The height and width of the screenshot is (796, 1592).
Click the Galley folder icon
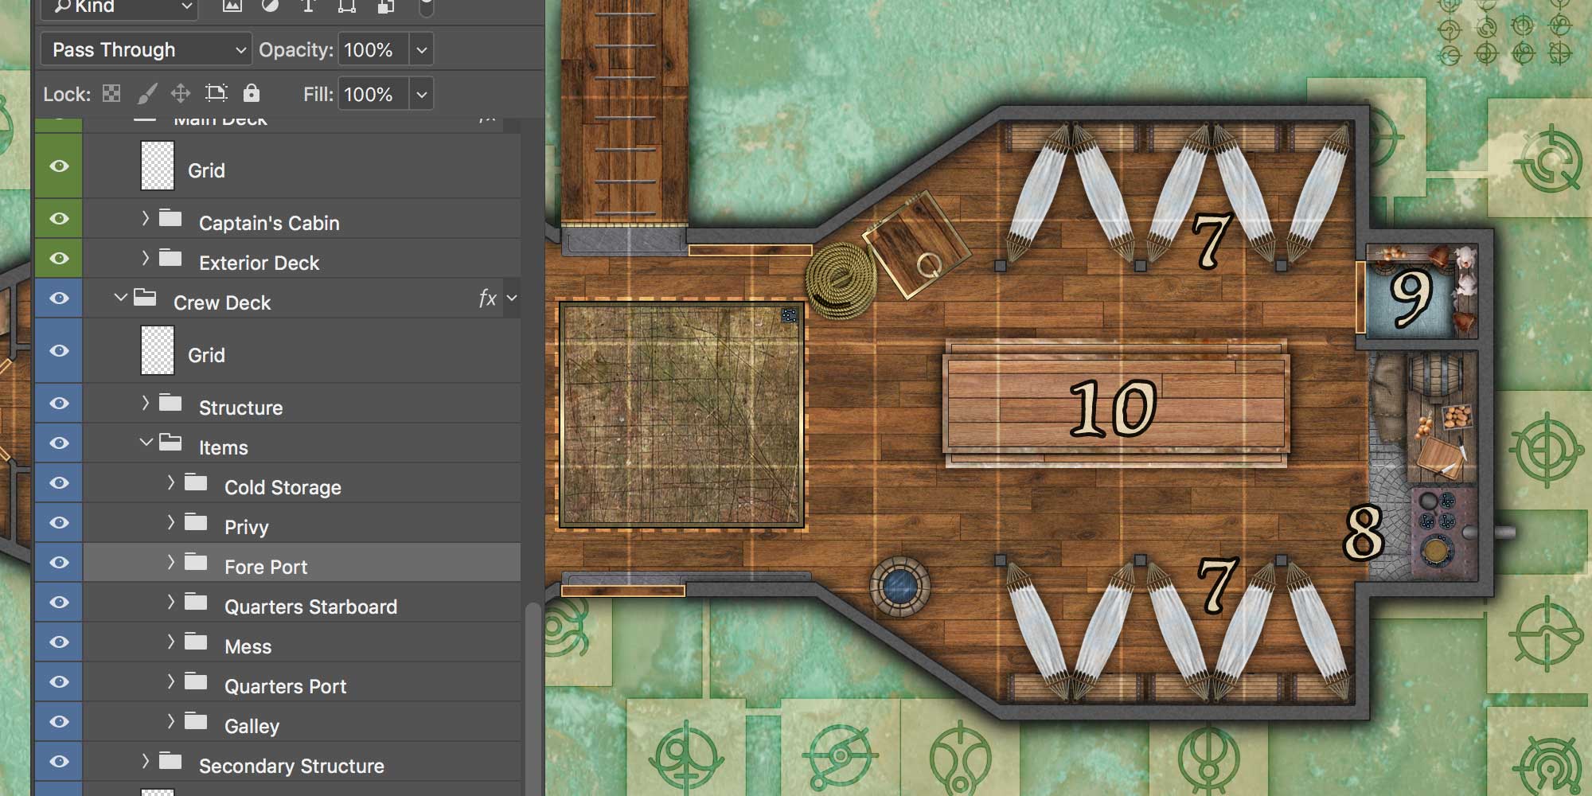[x=196, y=721]
